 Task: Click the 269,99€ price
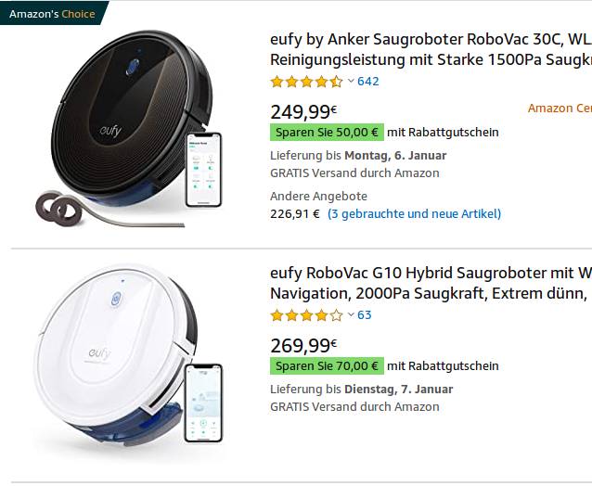(303, 345)
